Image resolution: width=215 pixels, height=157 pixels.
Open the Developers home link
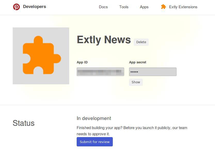pyautogui.click(x=34, y=6)
